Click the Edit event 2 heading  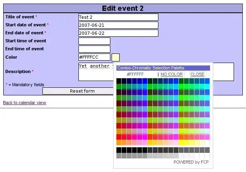pyautogui.click(x=123, y=8)
